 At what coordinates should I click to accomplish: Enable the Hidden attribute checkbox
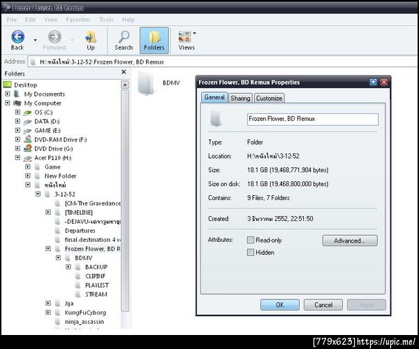251,252
